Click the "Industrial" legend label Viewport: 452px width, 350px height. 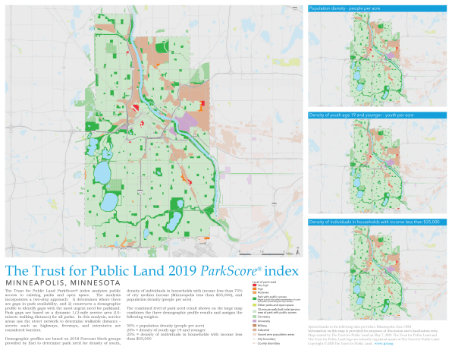coord(263,330)
